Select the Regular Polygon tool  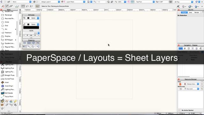[x=8, y=47]
